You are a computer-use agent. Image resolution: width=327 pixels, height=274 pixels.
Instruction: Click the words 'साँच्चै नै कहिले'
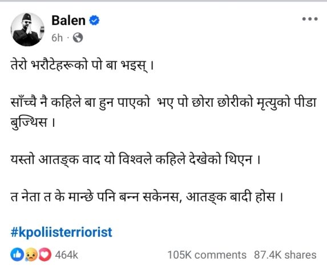(x=46, y=103)
